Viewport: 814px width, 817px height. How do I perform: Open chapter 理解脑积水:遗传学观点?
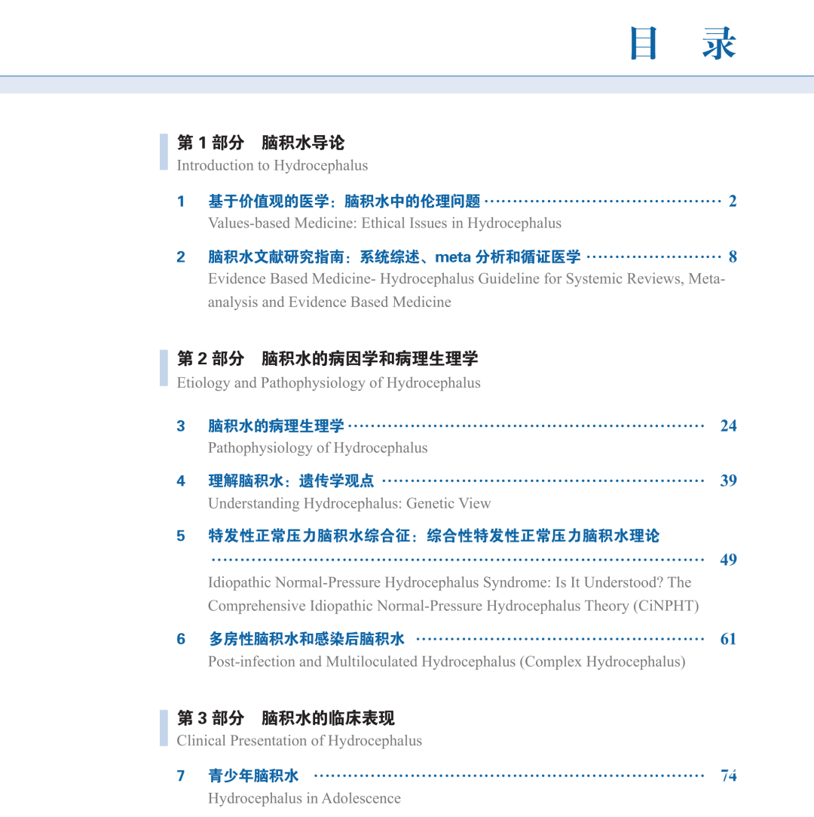point(291,481)
